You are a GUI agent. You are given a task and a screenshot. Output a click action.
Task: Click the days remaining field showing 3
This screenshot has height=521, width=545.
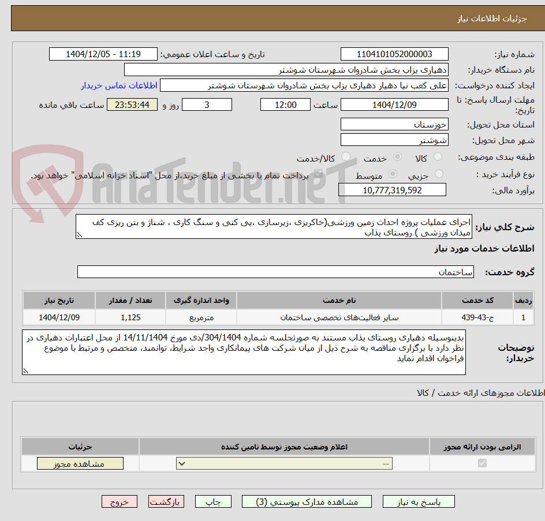click(207, 104)
